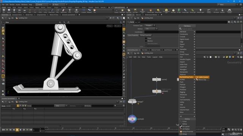The width and height of the screenshot is (243, 136).
Task: Select the Font shelf tool
Action: click(x=69, y=11)
